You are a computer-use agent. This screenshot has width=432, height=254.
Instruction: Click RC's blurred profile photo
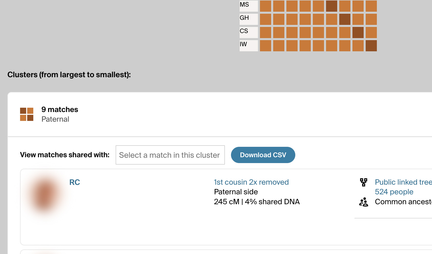pos(45,194)
